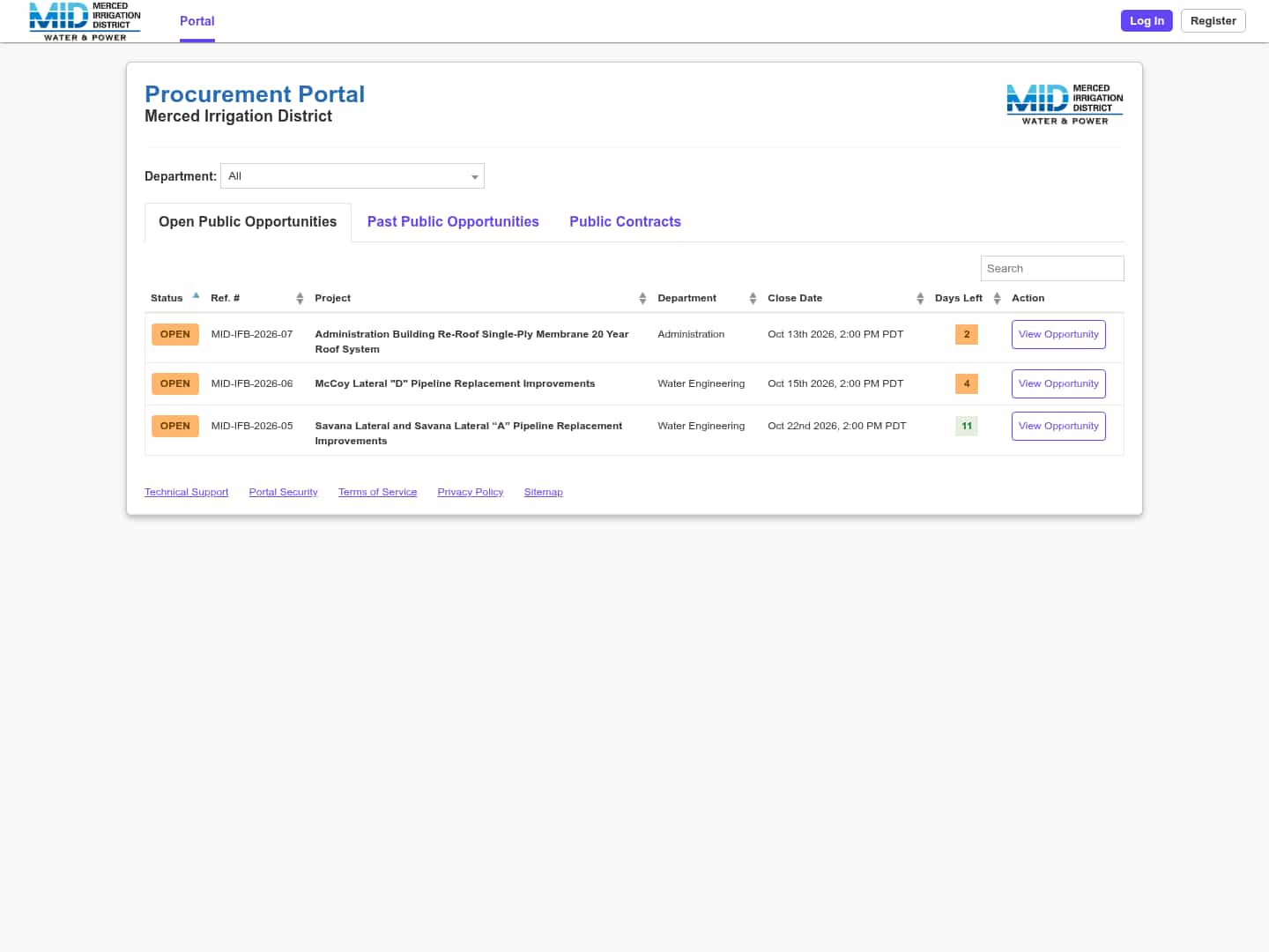Screen dimensions: 1269x952
Task: Sort by Department column sort arrows
Action: tap(753, 299)
